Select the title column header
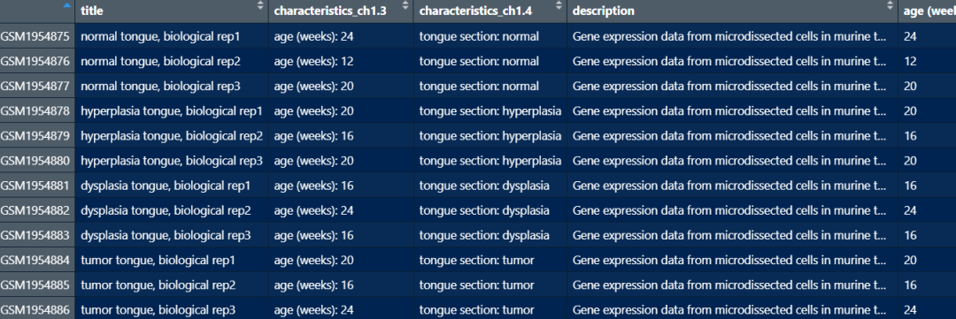The height and width of the screenshot is (319, 956). click(x=172, y=11)
